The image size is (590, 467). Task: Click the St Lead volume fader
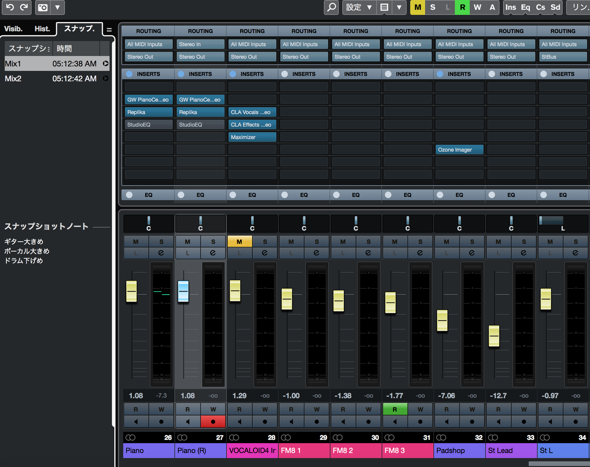[494, 336]
